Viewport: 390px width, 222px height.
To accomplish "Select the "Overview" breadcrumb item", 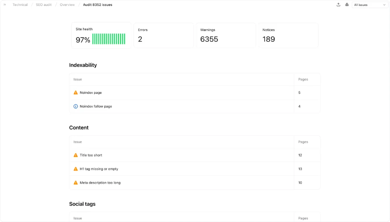I will 67,4.
